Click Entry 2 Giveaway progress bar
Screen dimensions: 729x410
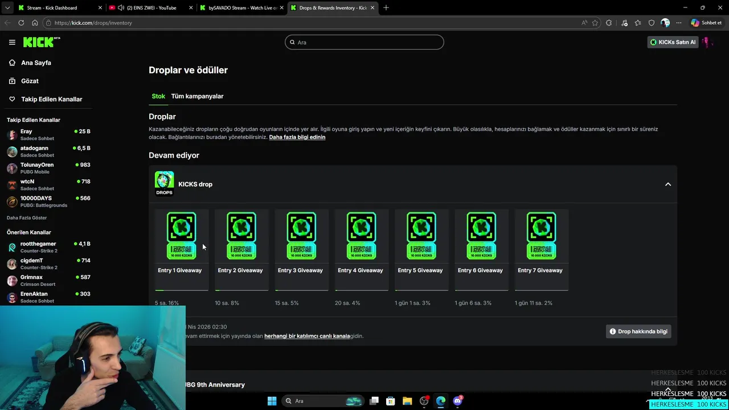(241, 290)
